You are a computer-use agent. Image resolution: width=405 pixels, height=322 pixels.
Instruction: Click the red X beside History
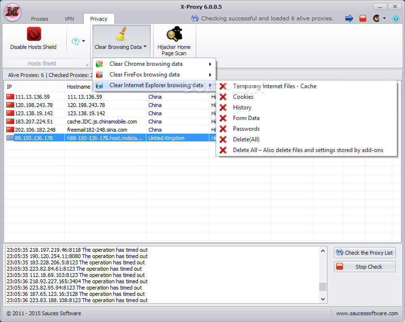[223, 107]
